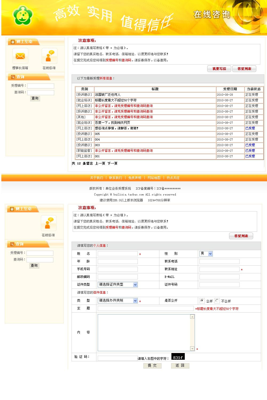Open the 性别 gender dropdown

point(206,254)
